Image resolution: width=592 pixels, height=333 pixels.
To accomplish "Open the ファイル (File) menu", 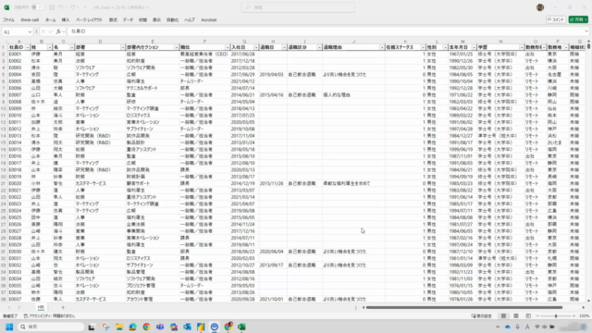I will pos(8,19).
